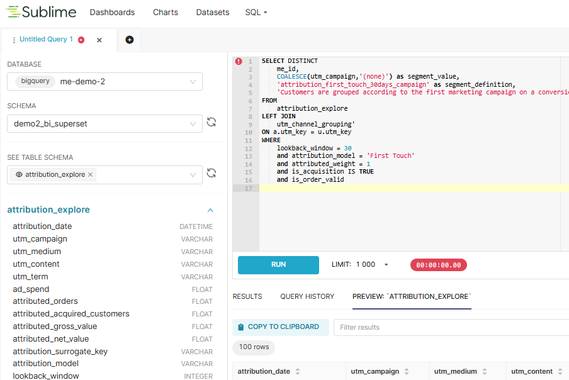
Task: Refresh the schema list
Action: point(211,123)
